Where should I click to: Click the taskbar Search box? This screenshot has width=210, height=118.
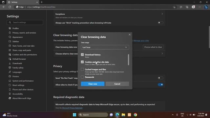[93, 115]
